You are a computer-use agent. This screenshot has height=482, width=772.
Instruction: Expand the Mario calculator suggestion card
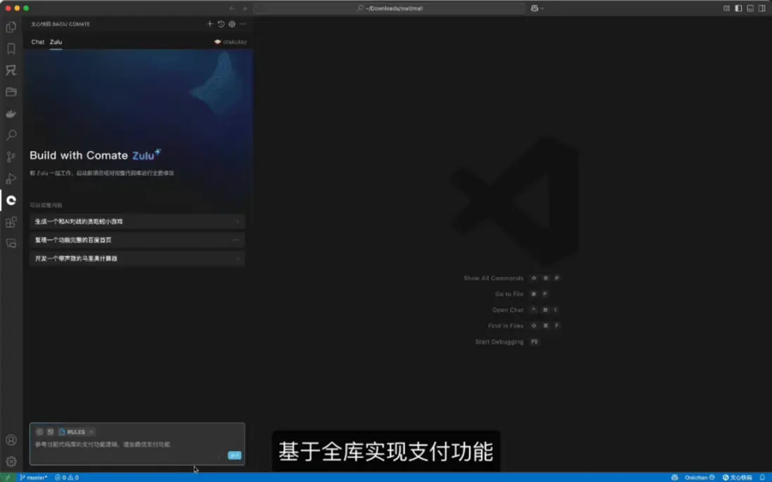pos(137,258)
